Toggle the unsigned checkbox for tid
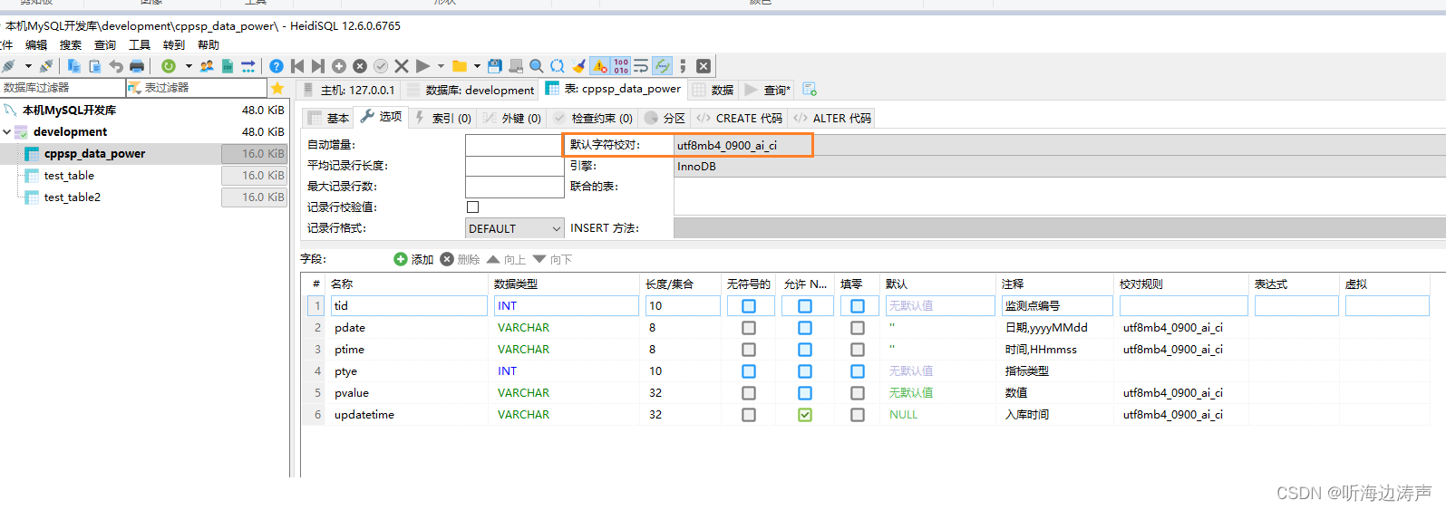1446x510 pixels. 749,306
